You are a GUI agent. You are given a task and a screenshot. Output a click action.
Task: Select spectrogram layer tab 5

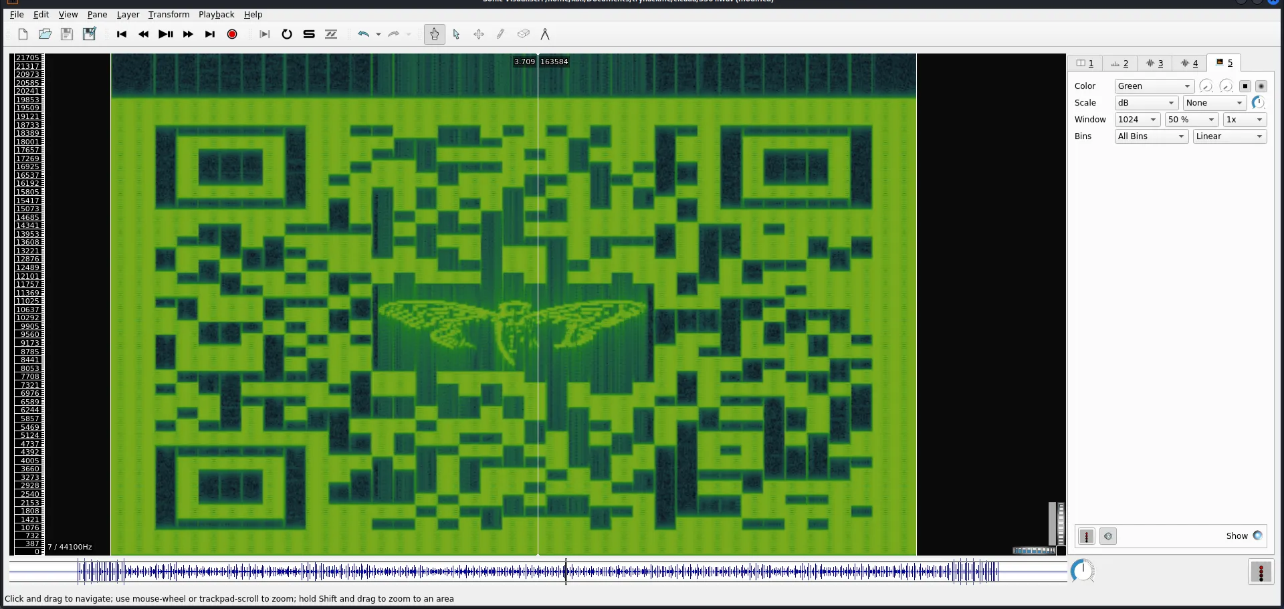(x=1224, y=63)
